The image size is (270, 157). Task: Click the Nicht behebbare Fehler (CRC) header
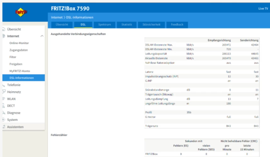click(239, 141)
